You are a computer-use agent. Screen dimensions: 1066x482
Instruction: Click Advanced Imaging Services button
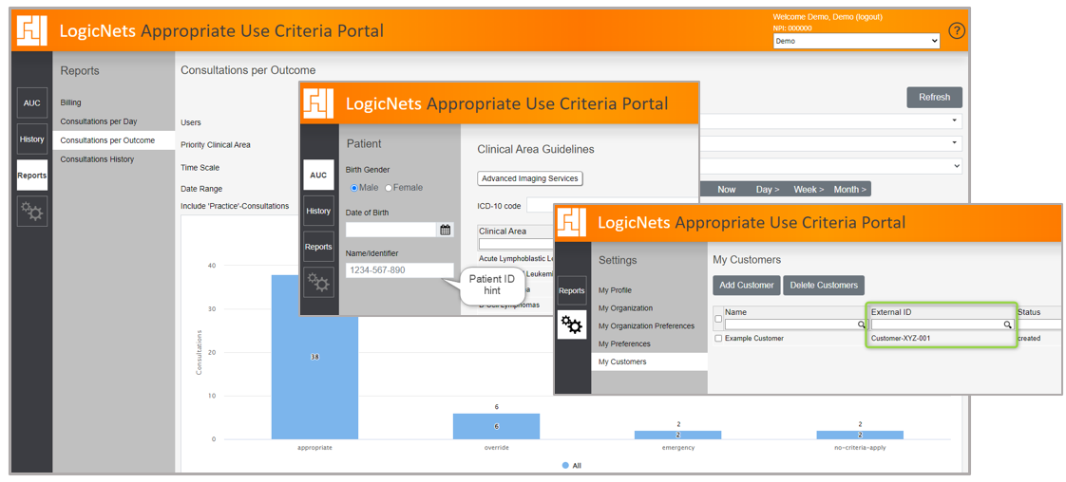click(530, 178)
